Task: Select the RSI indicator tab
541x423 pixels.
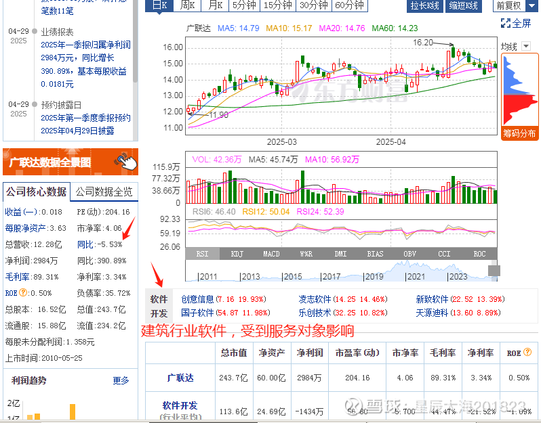Action: [x=202, y=254]
